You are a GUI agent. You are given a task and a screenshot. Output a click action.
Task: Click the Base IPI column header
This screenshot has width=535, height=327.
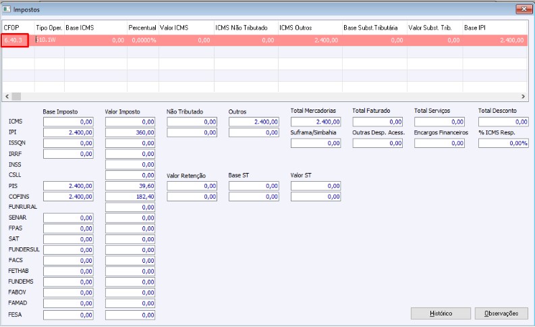tap(495, 28)
